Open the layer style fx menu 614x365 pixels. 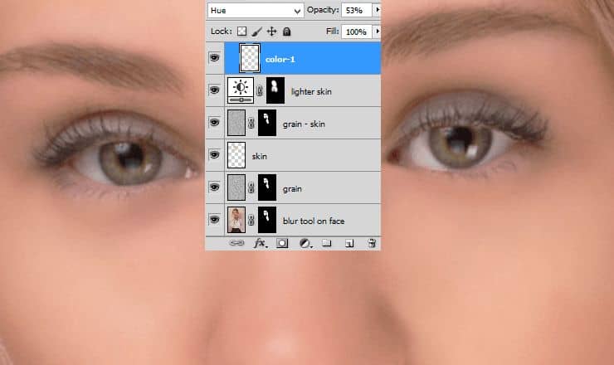[260, 243]
